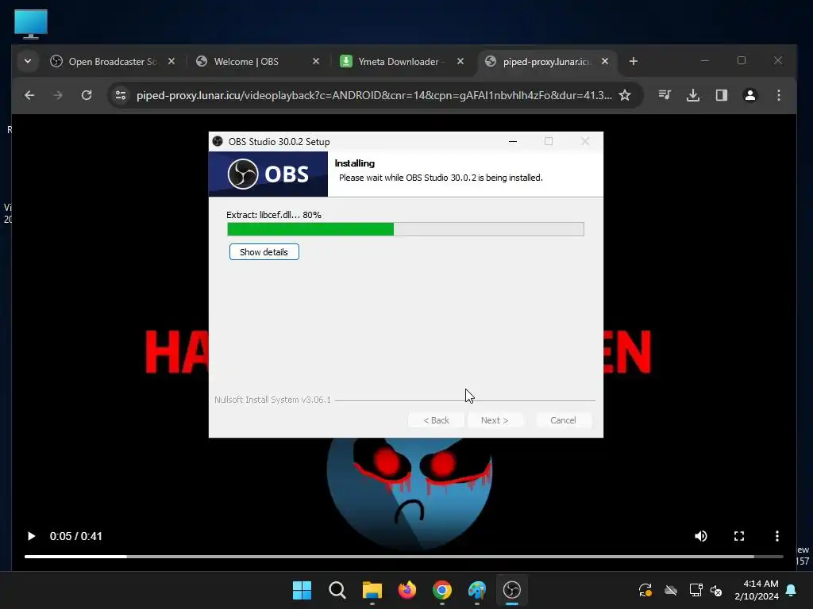Go forward in browser history

(58, 95)
